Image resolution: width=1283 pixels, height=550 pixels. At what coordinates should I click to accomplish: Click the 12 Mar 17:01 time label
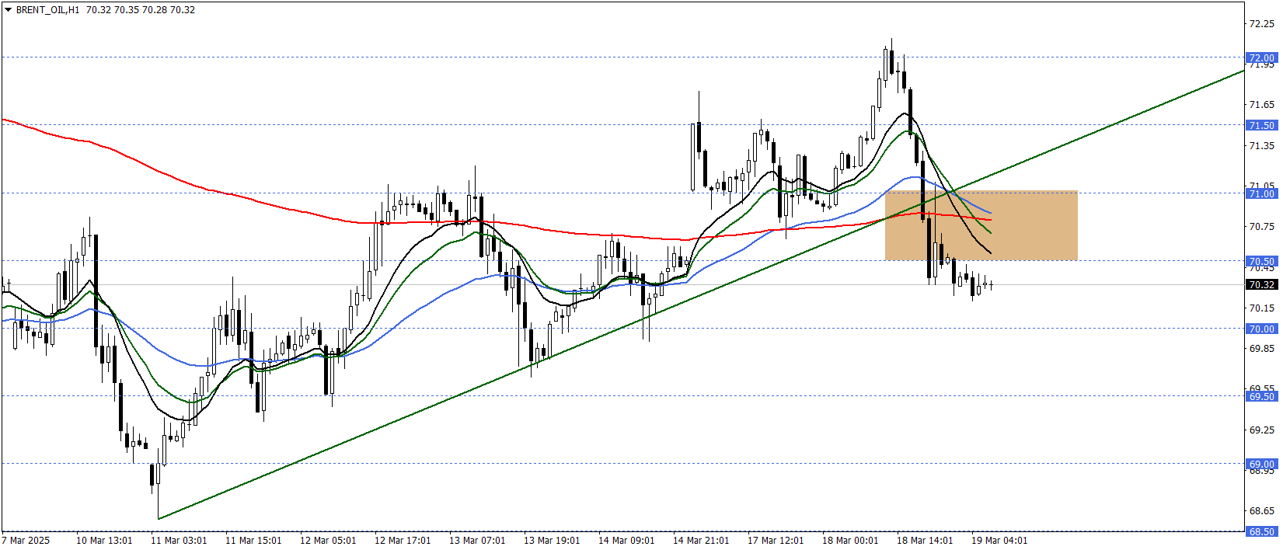pyautogui.click(x=403, y=541)
